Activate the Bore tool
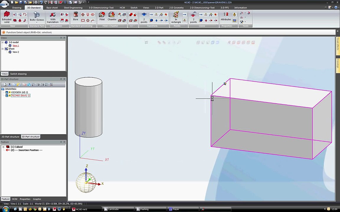Screen dimensions: 340x212 [x=76, y=16]
